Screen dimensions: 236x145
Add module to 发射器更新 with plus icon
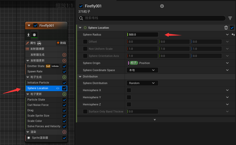(x=64, y=61)
